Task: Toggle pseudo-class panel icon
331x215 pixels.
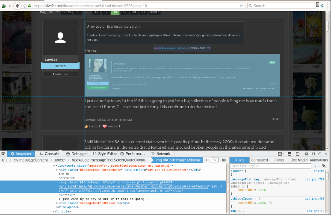Action: tap(323, 166)
